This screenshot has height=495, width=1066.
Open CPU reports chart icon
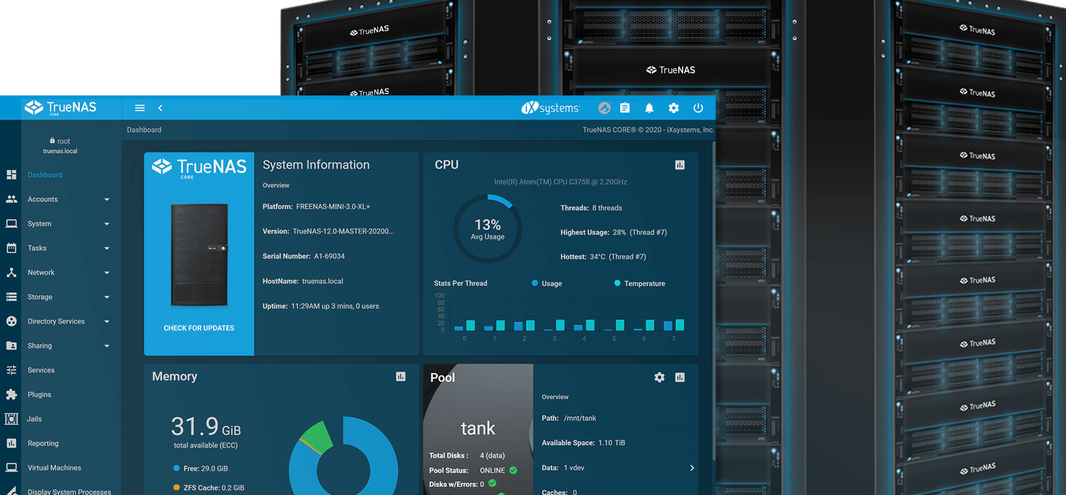680,165
